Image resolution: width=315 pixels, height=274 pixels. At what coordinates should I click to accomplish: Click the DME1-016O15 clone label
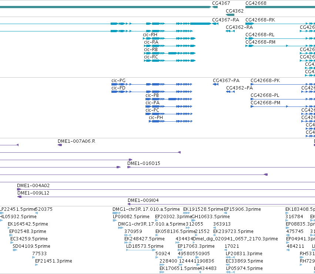tap(144, 163)
